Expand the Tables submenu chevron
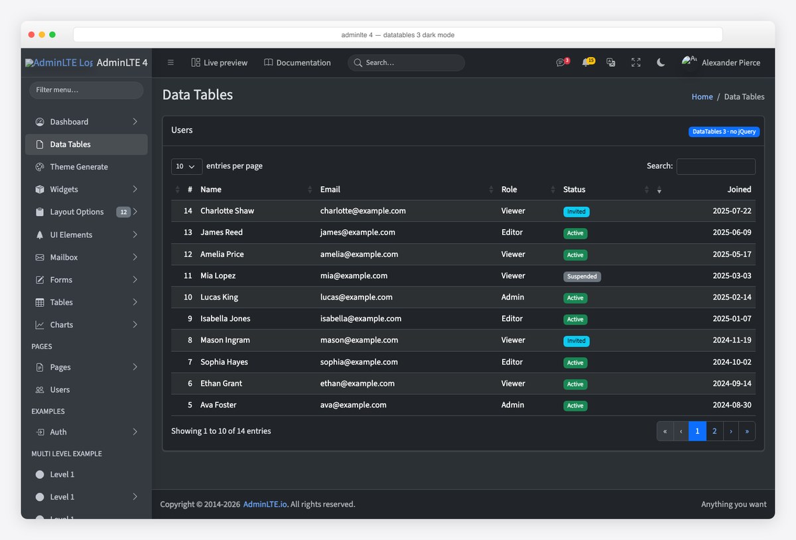The image size is (796, 540). pos(135,302)
